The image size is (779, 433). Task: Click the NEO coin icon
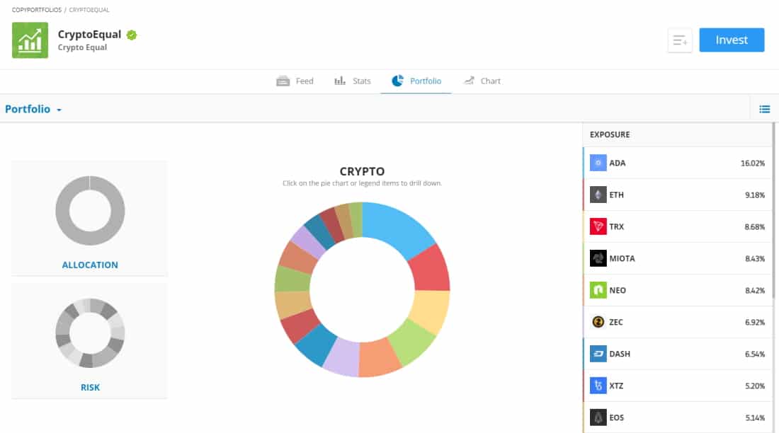[598, 290]
